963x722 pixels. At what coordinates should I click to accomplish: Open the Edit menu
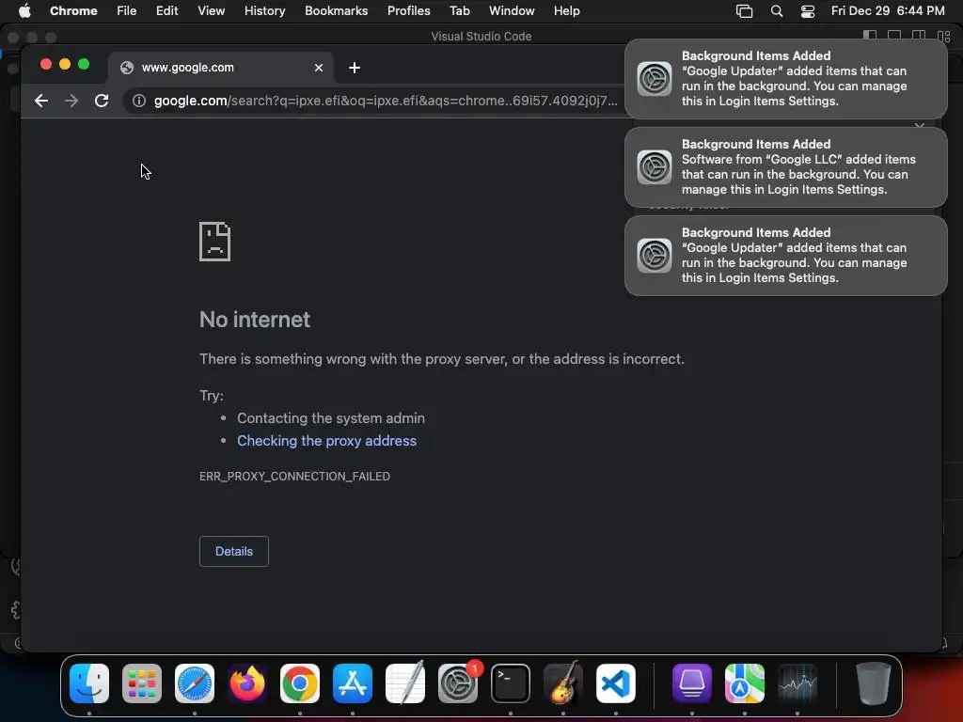tap(166, 11)
